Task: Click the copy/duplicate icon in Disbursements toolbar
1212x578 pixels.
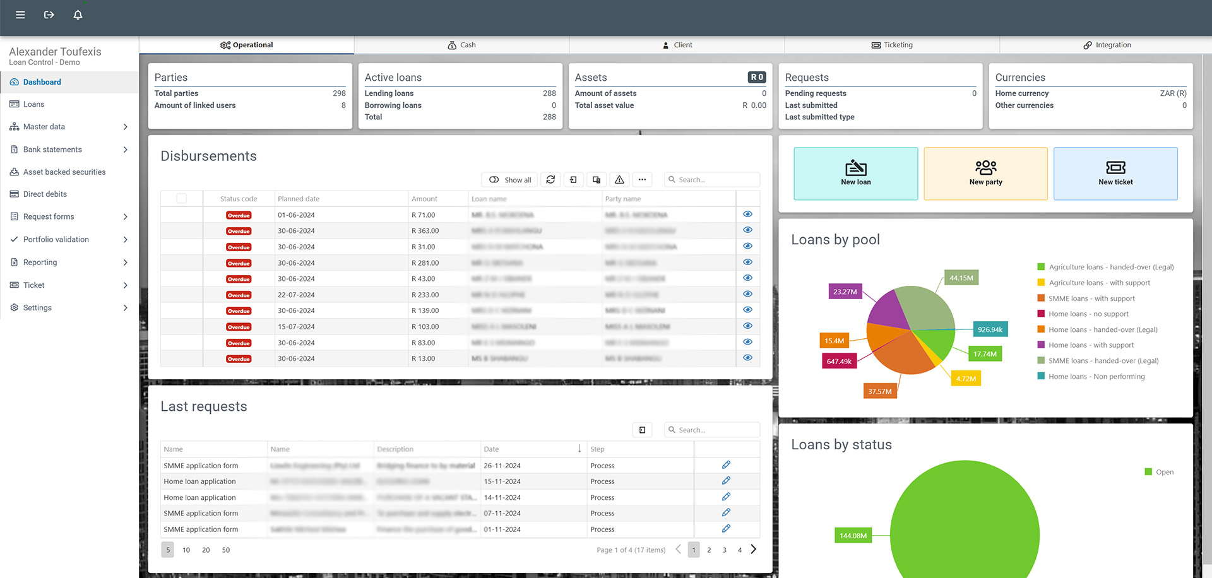Action: coord(597,180)
